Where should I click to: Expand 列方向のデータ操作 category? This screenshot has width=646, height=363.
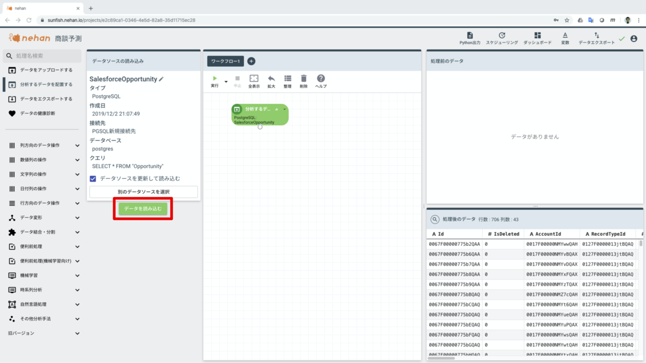[43, 145]
